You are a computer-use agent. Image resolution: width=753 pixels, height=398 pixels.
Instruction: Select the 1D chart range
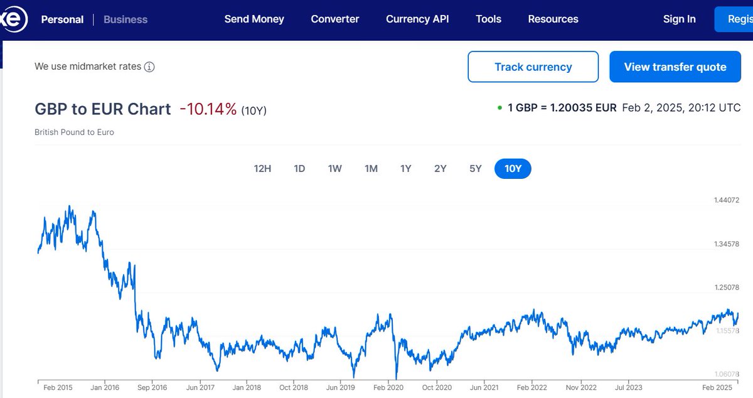(299, 168)
